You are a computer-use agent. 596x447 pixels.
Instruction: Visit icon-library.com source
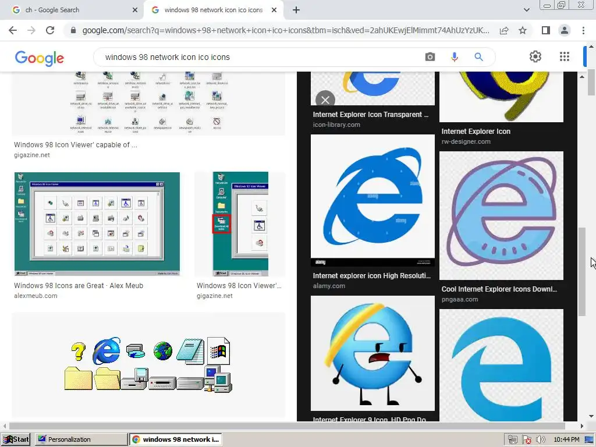point(336,125)
